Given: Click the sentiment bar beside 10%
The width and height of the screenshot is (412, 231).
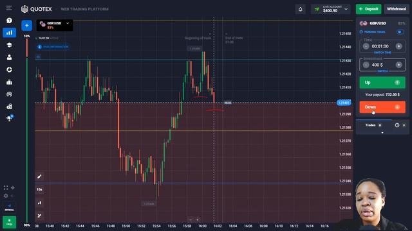Looking at the screenshot, I should [27, 131].
